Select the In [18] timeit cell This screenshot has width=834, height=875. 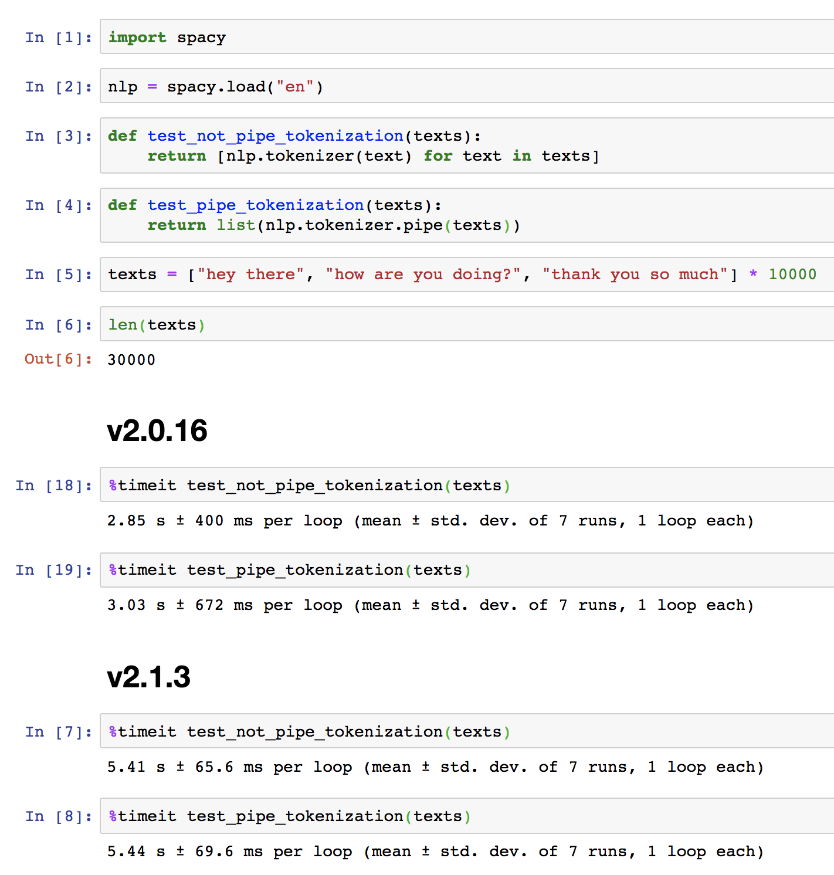(x=308, y=485)
